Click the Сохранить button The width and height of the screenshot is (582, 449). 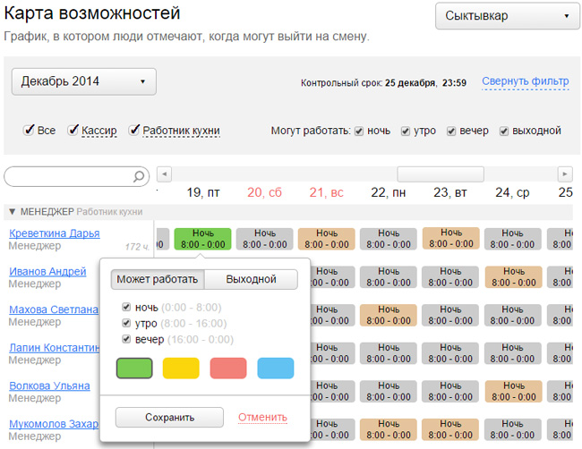pos(169,418)
